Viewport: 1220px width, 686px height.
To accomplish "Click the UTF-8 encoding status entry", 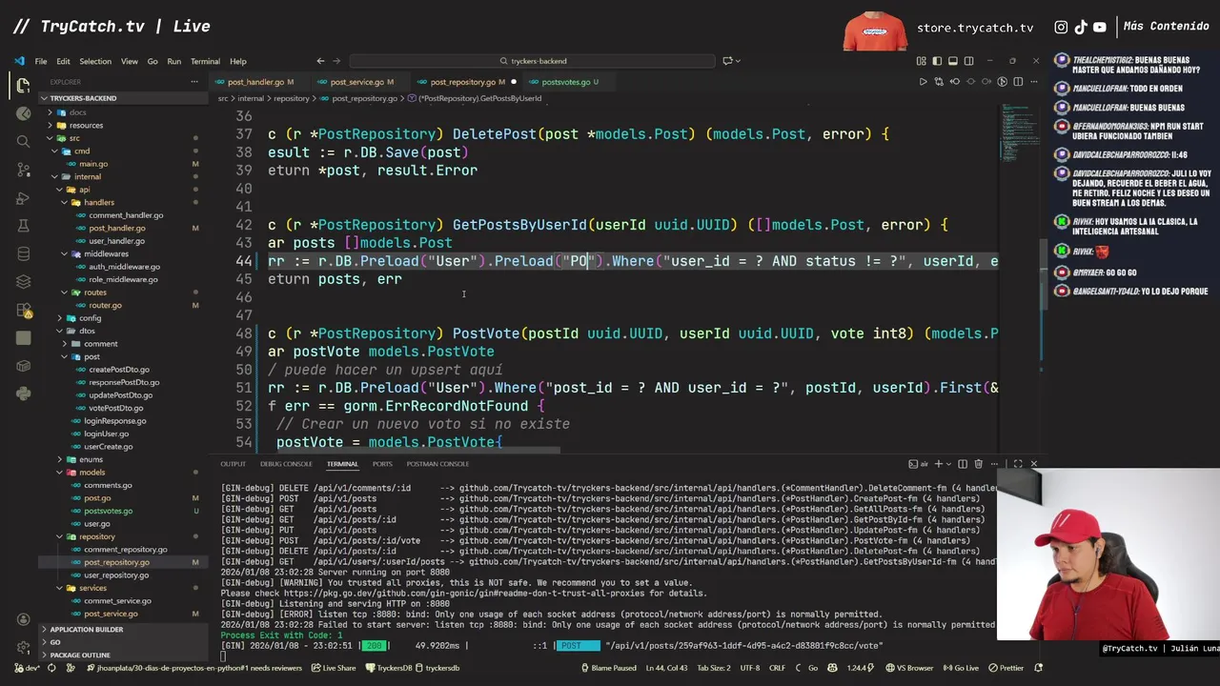I will 749,668.
